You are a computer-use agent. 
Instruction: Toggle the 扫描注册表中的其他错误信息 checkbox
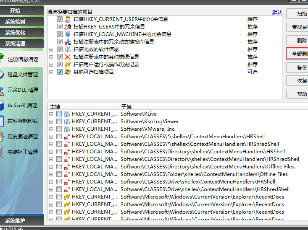point(60,57)
